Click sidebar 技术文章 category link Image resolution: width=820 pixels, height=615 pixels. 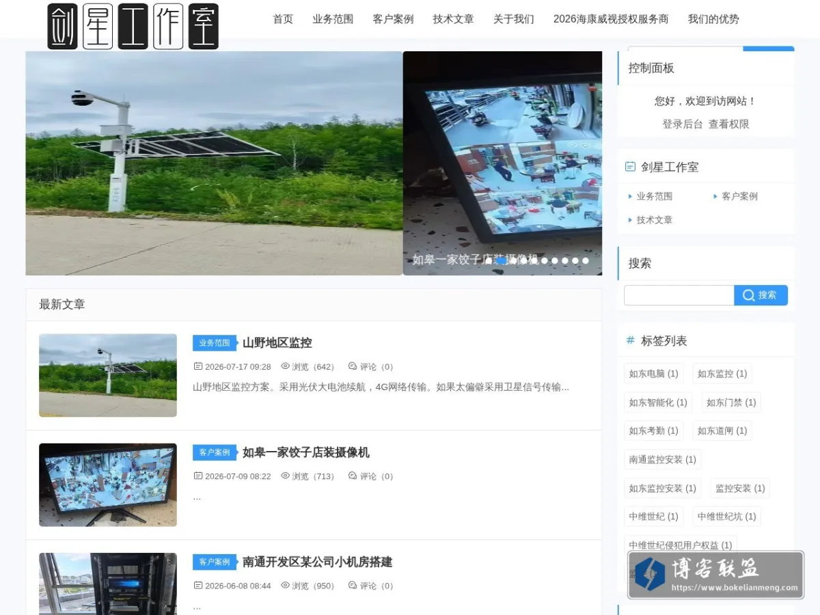click(654, 220)
